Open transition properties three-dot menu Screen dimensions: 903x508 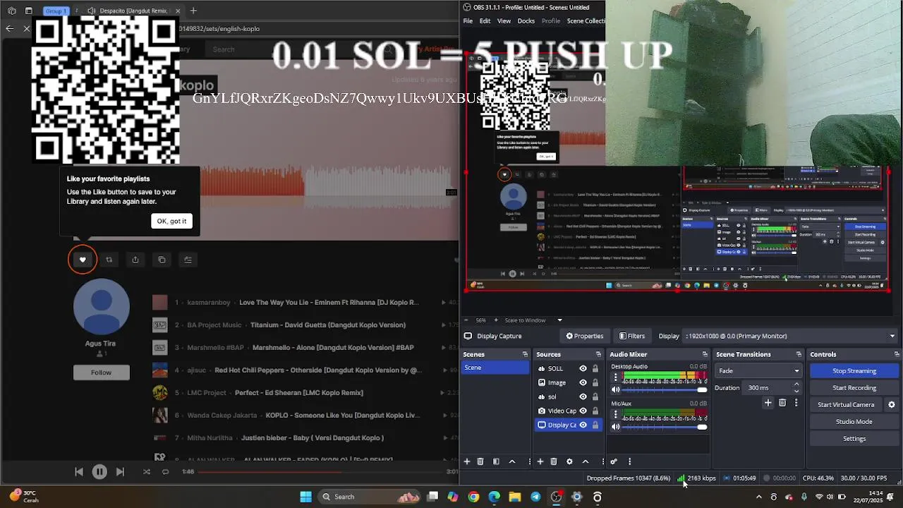pos(796,403)
